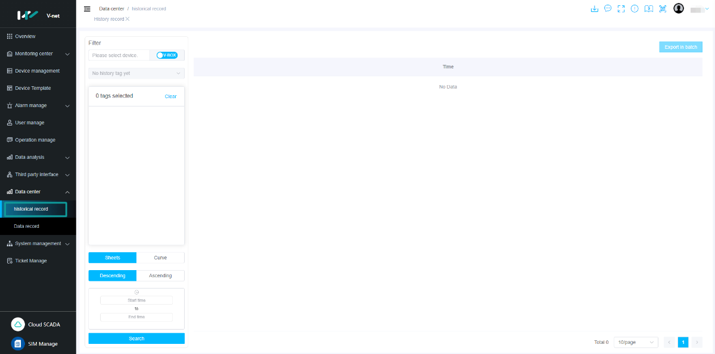Open Data record in the sidebar

click(27, 226)
